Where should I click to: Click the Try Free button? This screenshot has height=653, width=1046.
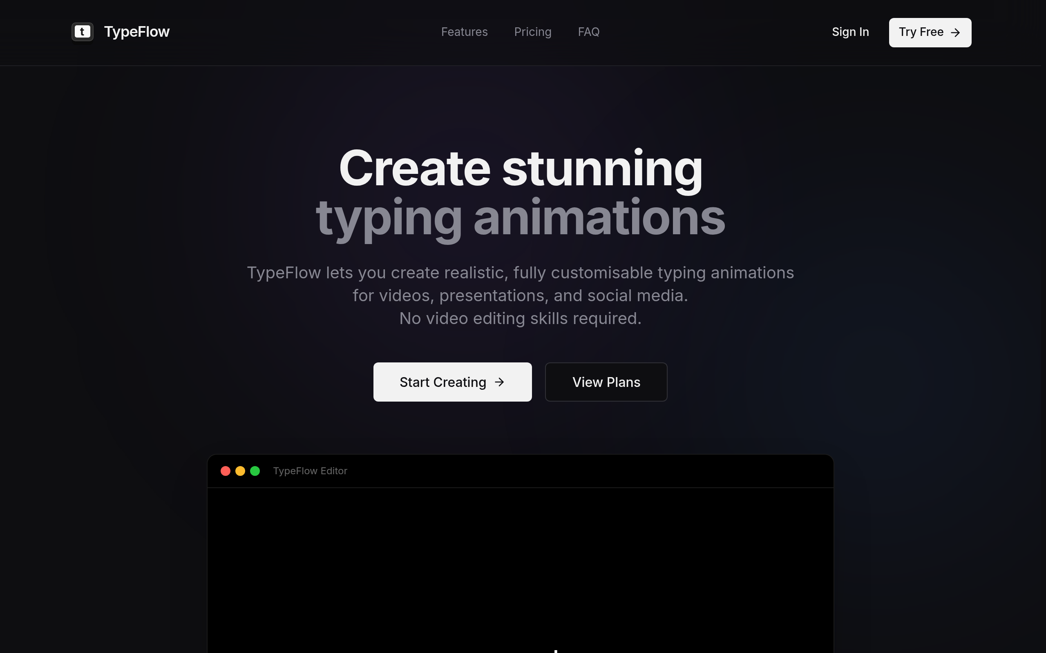pos(930,32)
